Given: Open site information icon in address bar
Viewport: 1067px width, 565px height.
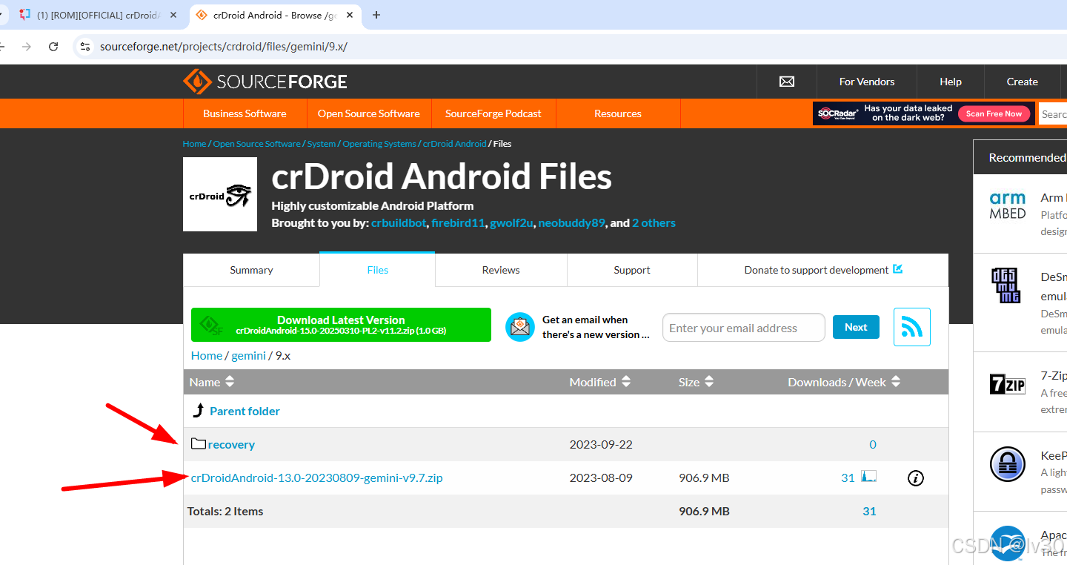Looking at the screenshot, I should point(85,46).
